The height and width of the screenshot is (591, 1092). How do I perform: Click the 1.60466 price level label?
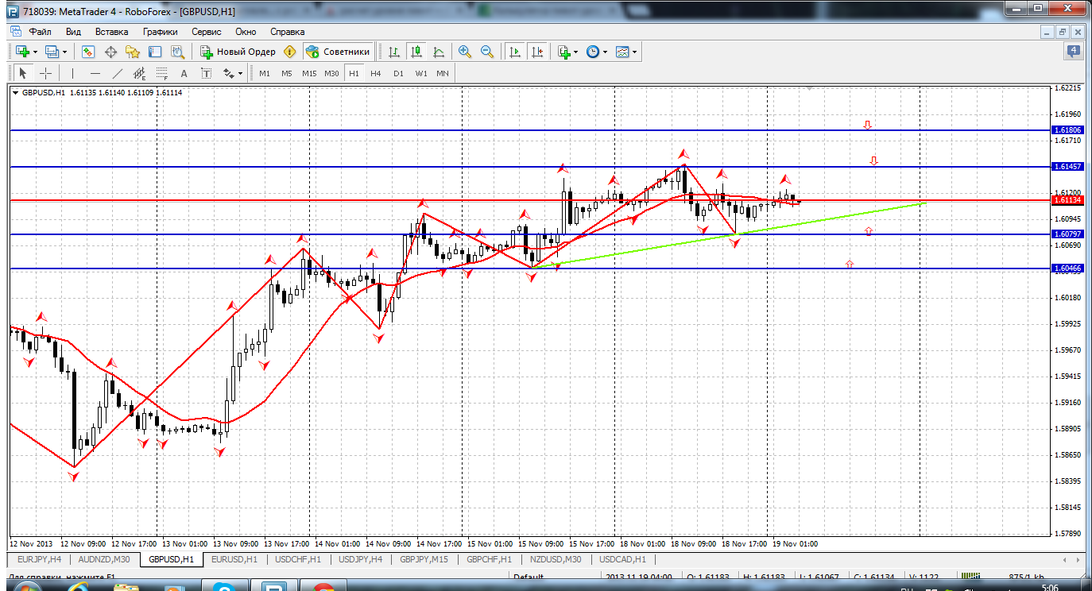(x=1066, y=268)
